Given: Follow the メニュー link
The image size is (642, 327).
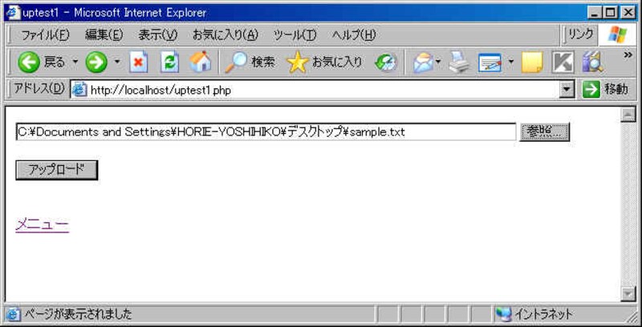Looking at the screenshot, I should [x=43, y=224].
